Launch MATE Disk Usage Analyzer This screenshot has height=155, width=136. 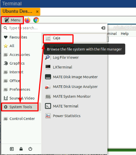pyautogui.click(x=75, y=87)
